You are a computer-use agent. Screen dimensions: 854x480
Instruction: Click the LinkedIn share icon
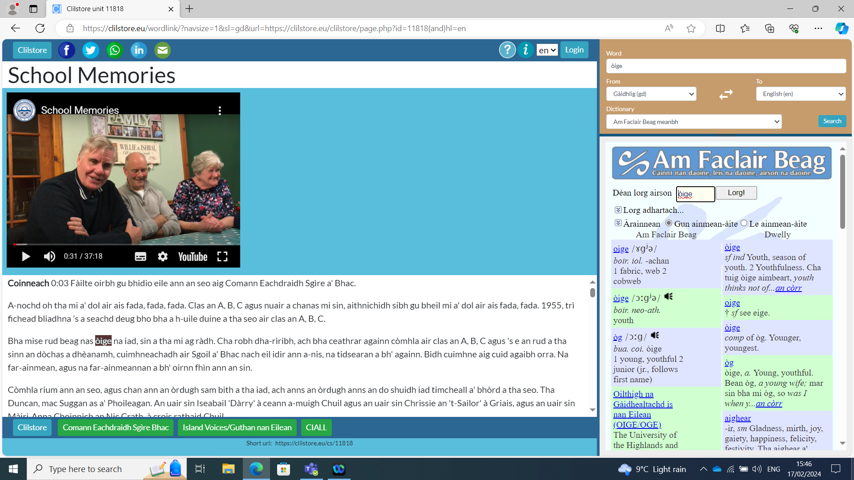pos(138,50)
